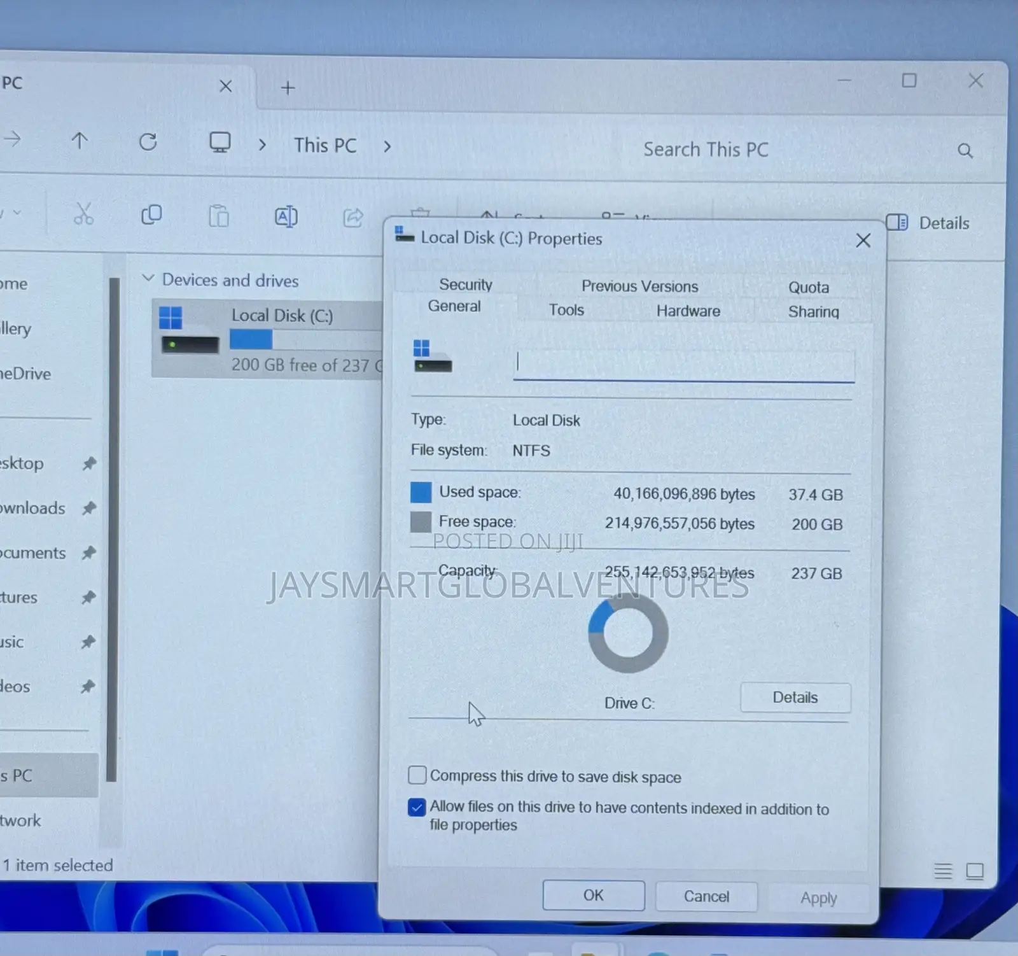Click the forward navigation arrow
The height and width of the screenshot is (956, 1018).
tap(13, 139)
